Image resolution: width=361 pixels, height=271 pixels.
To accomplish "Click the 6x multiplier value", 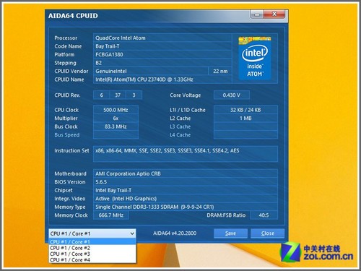I will (x=116, y=119).
